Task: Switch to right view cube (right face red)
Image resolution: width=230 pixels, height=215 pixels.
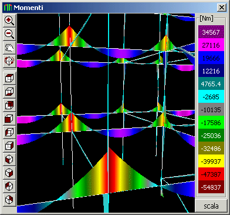Action: [9, 146]
